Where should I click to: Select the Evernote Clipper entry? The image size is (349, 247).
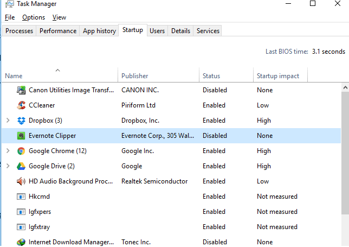coord(53,136)
